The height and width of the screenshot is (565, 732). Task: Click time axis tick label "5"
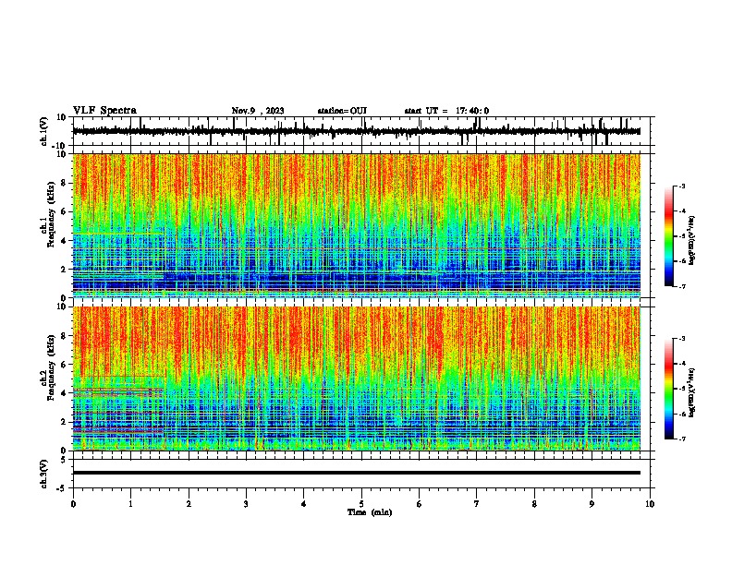click(361, 504)
